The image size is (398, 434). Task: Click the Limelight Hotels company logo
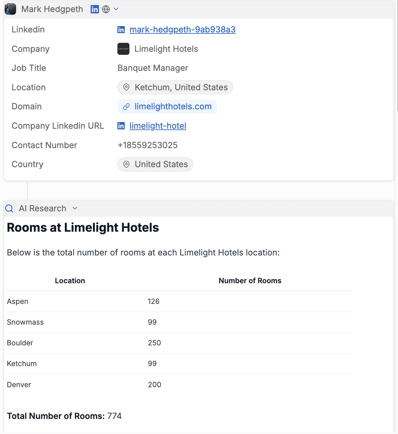coord(123,49)
